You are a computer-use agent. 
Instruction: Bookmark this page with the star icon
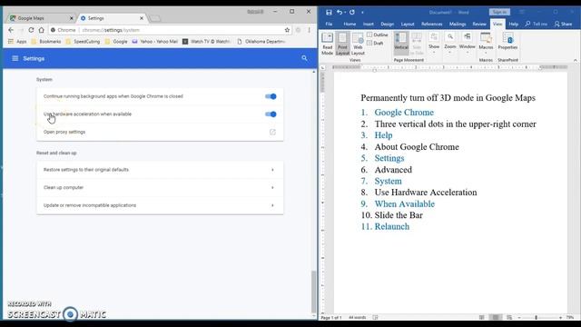(287, 30)
